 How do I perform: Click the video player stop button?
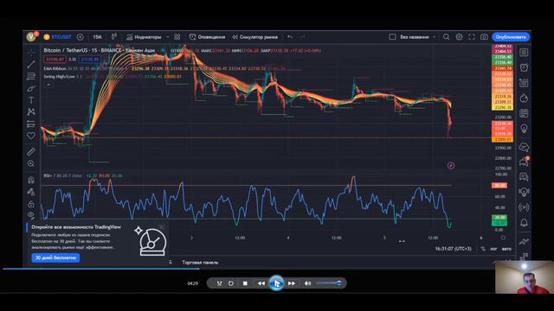[245, 283]
